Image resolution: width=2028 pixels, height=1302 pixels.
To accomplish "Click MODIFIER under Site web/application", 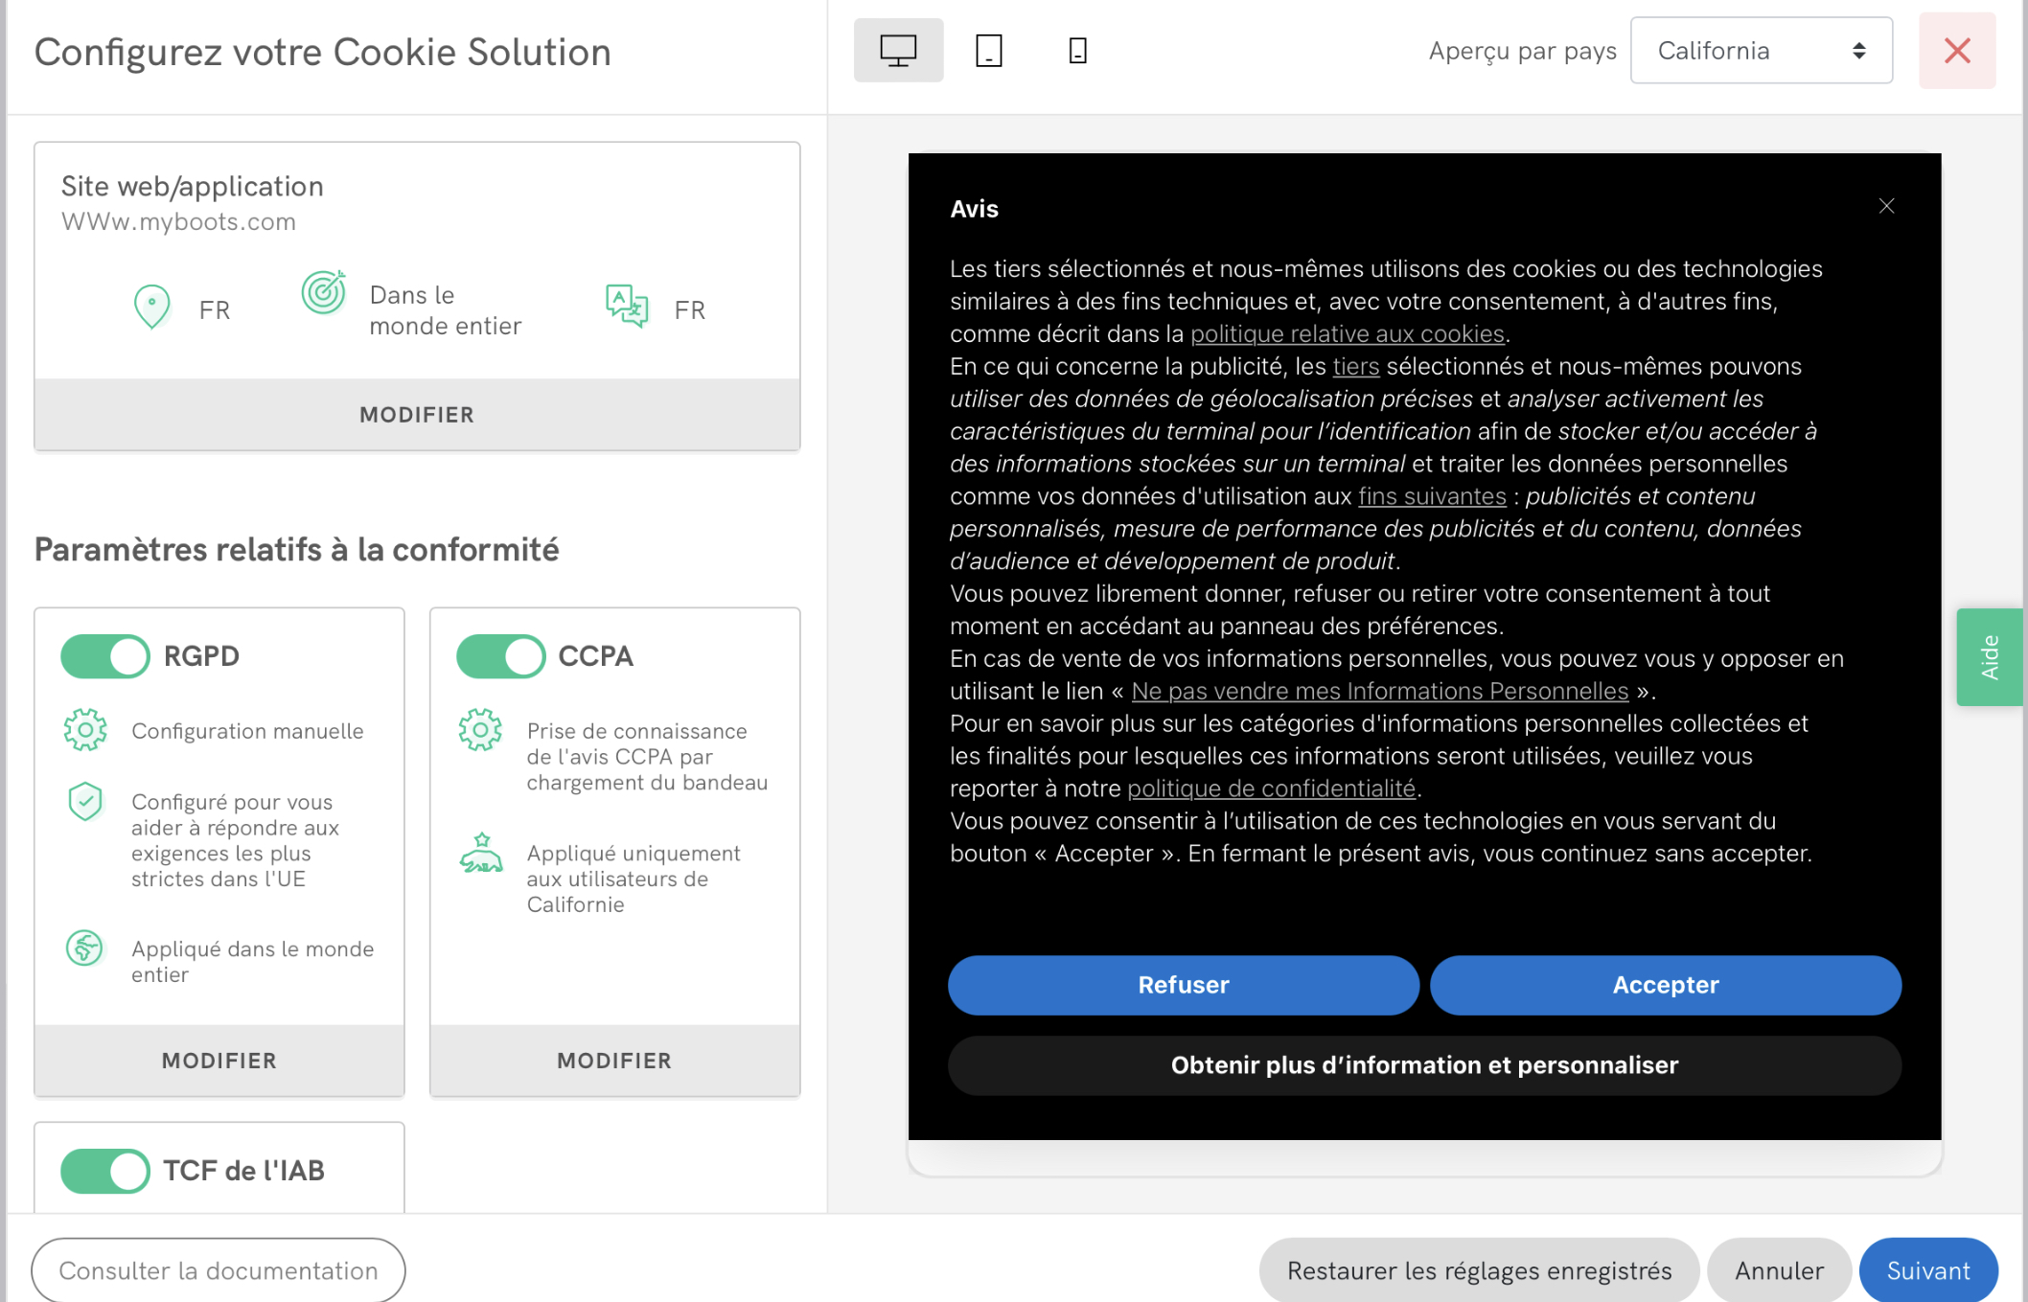I will 417,415.
